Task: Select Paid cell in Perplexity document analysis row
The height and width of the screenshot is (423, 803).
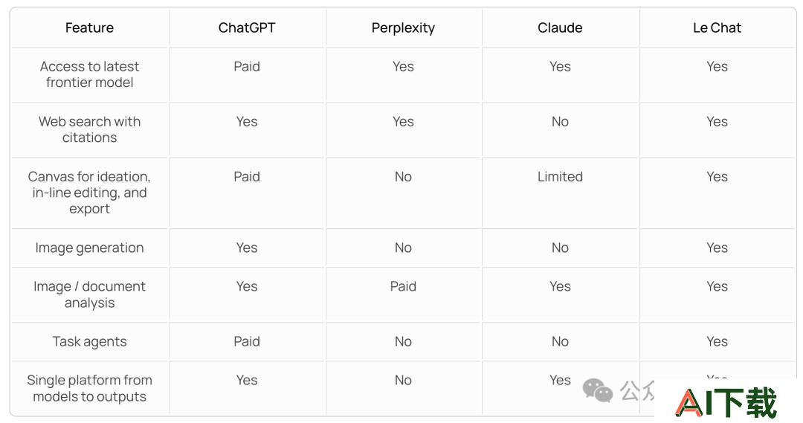Action: [403, 286]
